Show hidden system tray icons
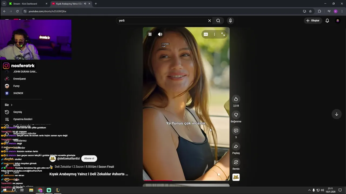This screenshot has height=194, width=346. pos(309,190)
